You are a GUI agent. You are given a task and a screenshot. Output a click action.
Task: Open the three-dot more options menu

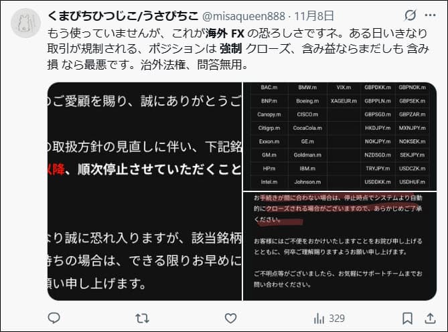(x=431, y=15)
